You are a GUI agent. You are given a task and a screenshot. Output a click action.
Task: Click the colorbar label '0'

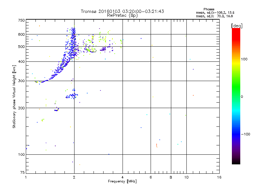pyautogui.click(x=242, y=96)
